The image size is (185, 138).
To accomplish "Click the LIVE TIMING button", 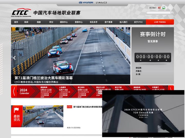I will [160, 22].
